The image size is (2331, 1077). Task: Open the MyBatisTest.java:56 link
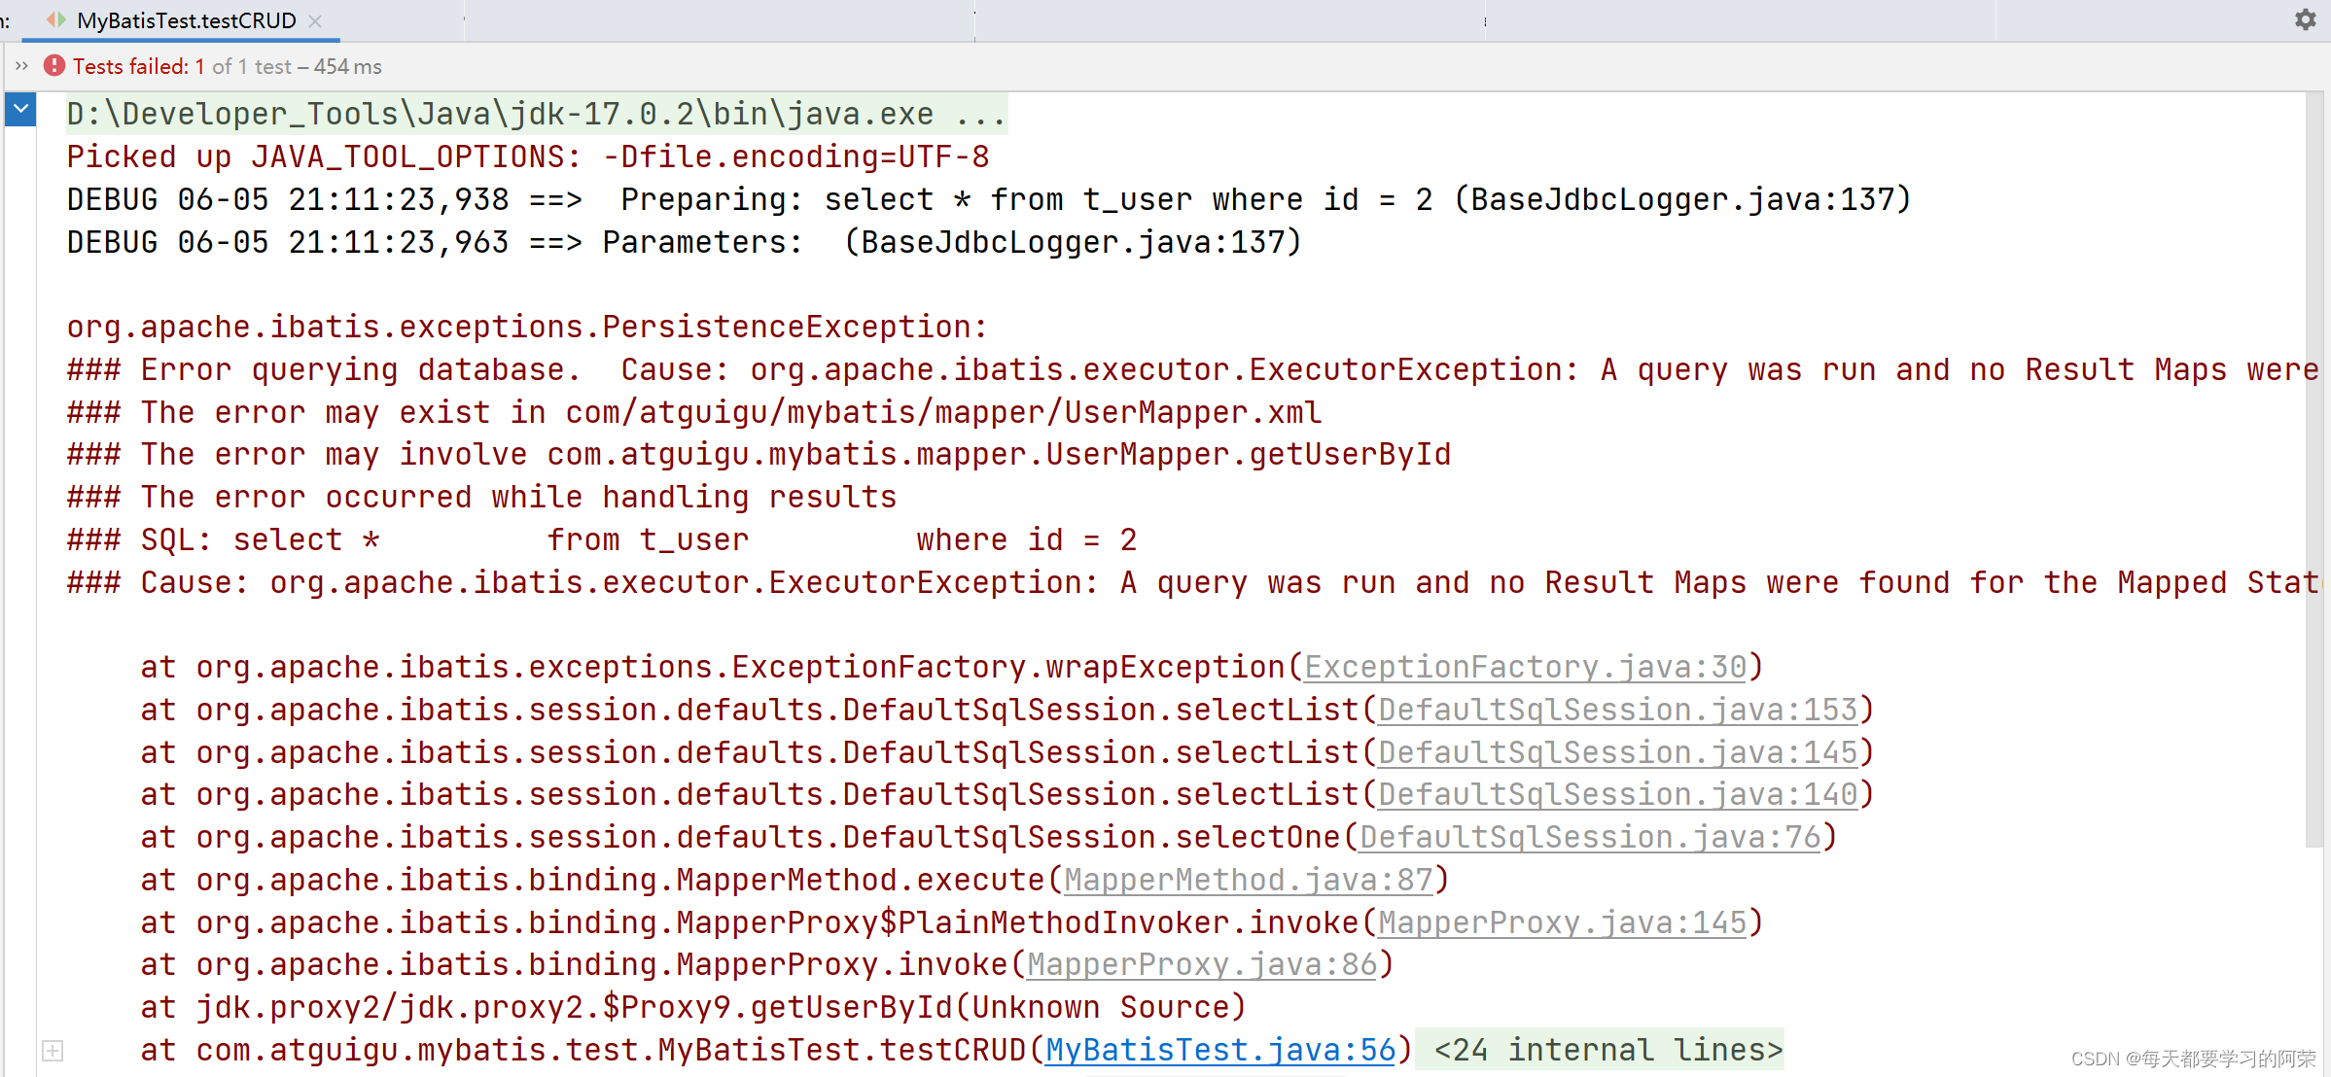[x=1219, y=1050]
